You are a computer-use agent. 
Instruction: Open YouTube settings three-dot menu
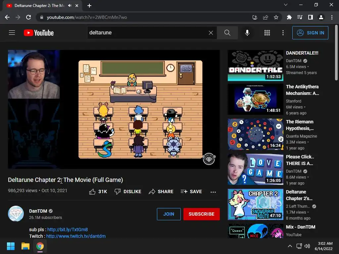pos(283,33)
